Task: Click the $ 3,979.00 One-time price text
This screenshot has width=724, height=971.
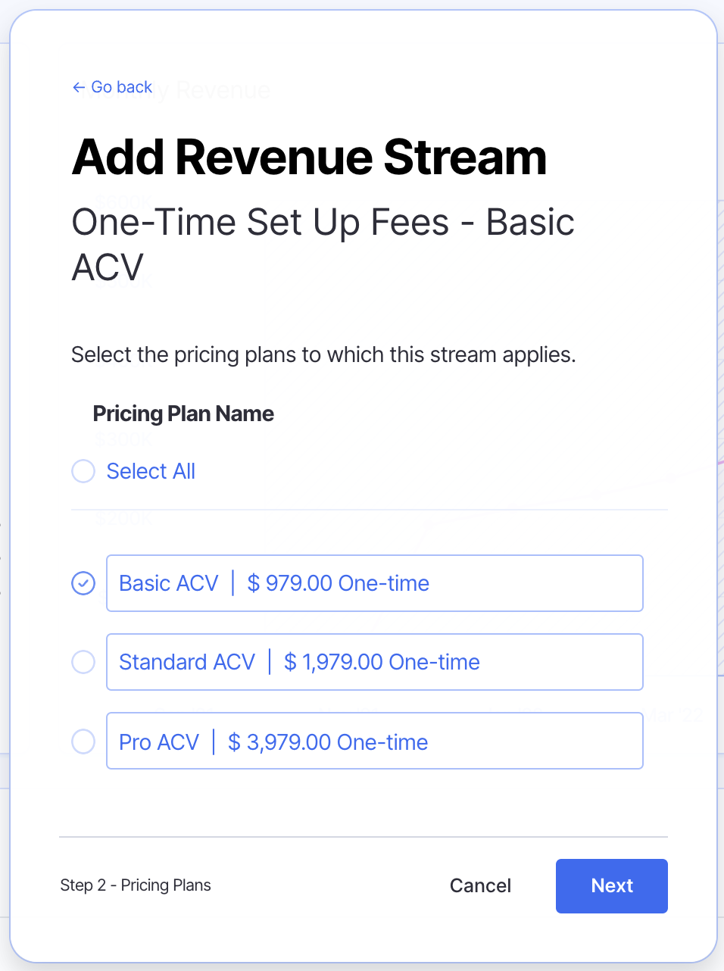Action: tap(328, 742)
